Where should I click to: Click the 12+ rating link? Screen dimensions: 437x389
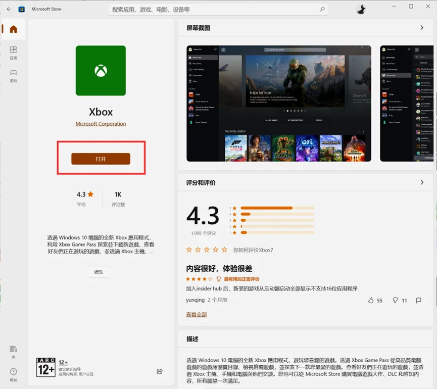pyautogui.click(x=63, y=362)
